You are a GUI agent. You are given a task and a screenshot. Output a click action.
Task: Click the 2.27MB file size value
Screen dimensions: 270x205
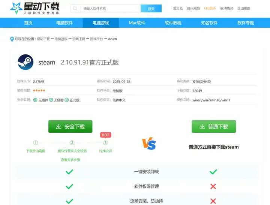coord(39,82)
